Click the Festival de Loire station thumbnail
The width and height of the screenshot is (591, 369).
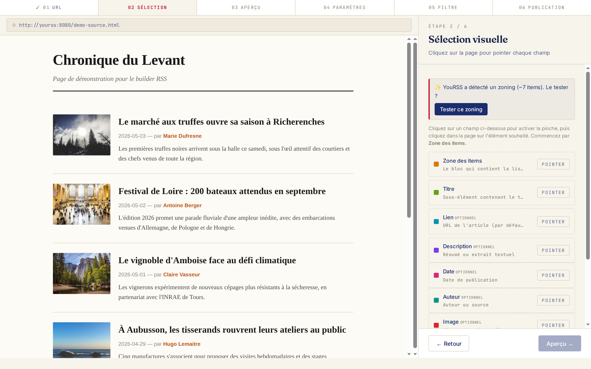click(x=82, y=204)
